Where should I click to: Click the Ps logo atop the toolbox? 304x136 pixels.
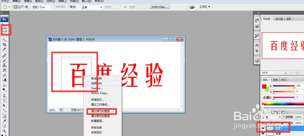click(x=4, y=19)
